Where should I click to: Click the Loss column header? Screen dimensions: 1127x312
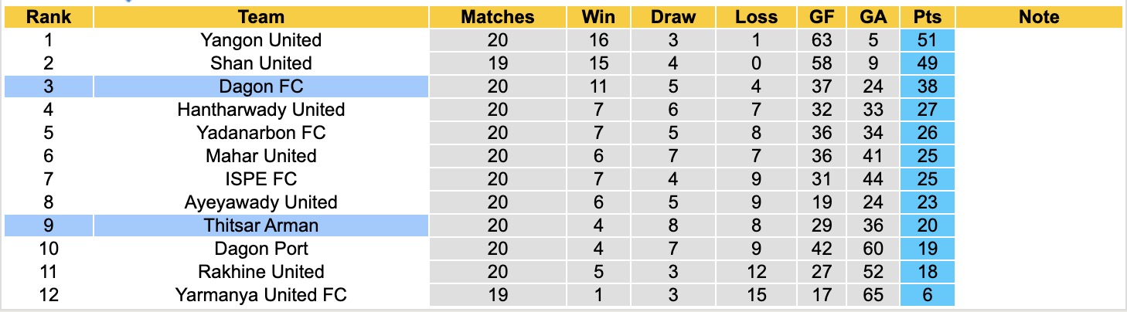pos(756,17)
